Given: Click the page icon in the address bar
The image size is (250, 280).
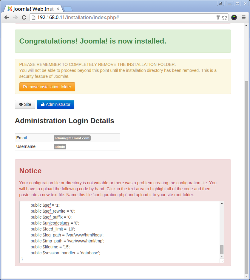Looking at the screenshot, I should point(33,18).
